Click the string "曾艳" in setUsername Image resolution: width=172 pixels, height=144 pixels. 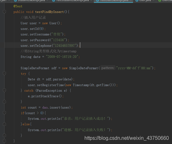click(x=57, y=34)
